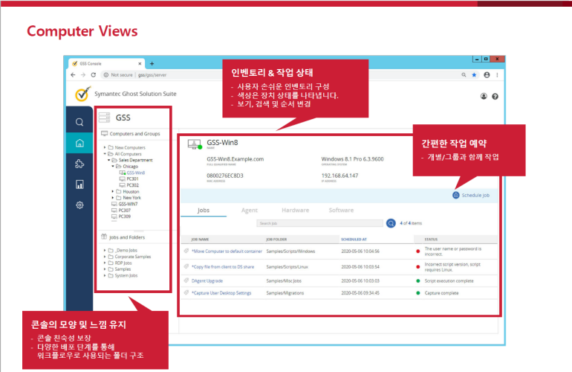Select the GSS Console browser tab
Viewport: 572px width, 372px height.
(x=107, y=63)
